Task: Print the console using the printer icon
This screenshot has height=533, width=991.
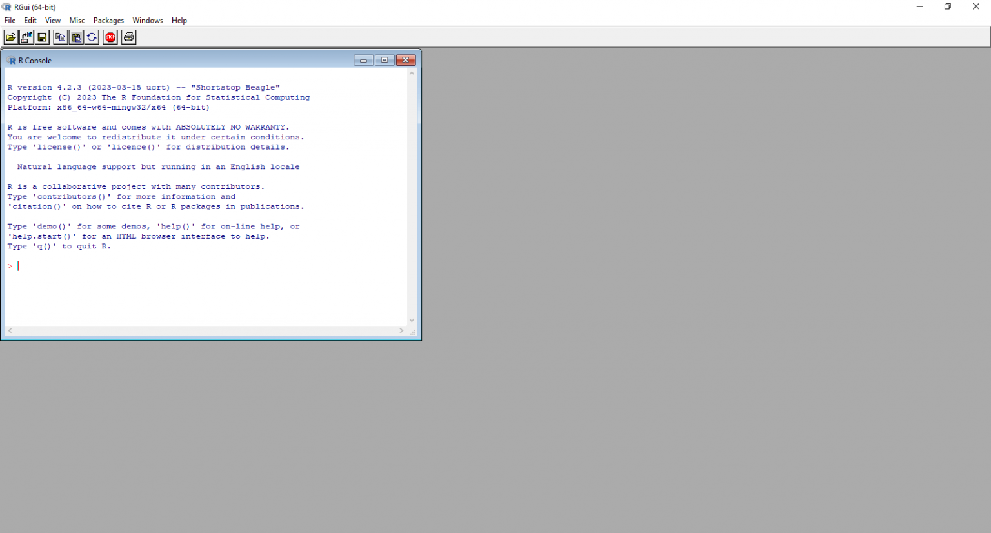Action: [x=128, y=37]
